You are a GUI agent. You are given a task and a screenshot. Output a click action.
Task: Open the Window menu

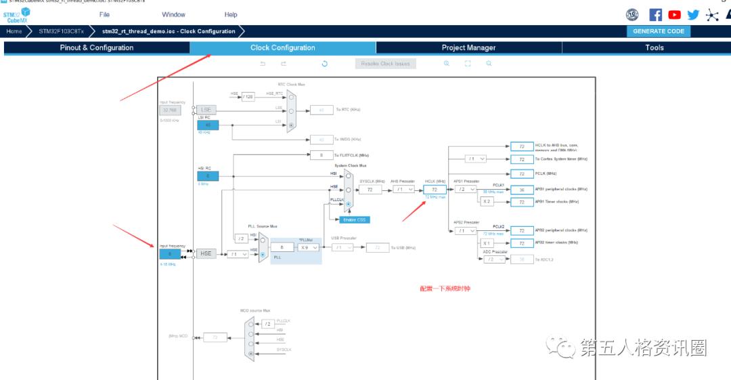(x=173, y=15)
